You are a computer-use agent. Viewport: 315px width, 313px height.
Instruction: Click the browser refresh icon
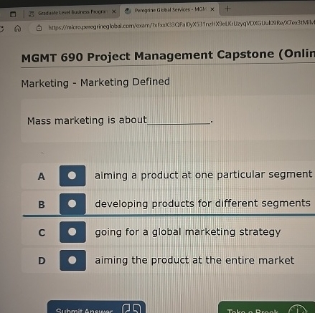pyautogui.click(x=1, y=29)
